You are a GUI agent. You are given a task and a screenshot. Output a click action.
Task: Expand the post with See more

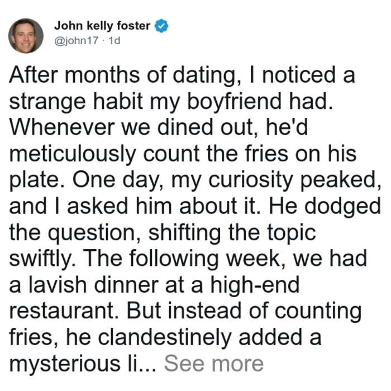[x=214, y=364]
